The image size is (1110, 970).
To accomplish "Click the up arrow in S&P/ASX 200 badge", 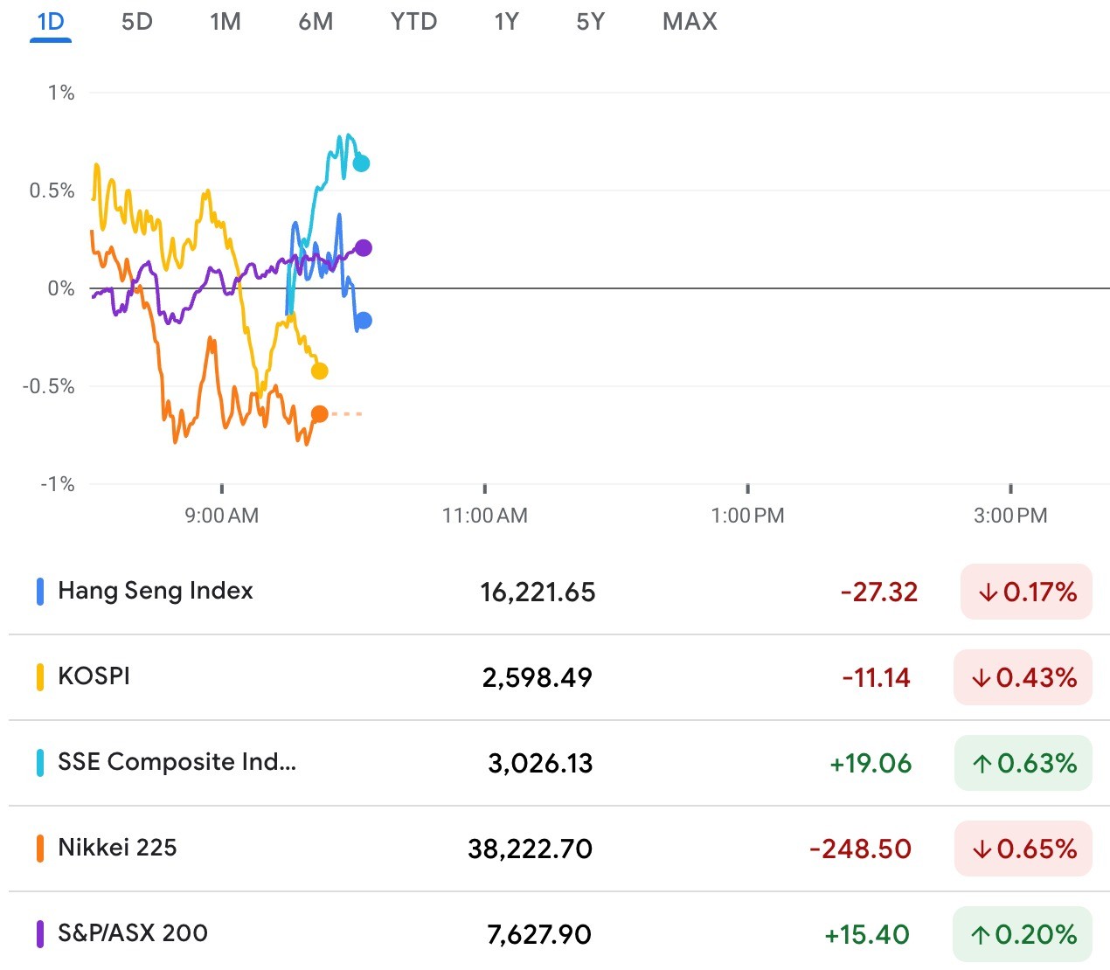I will [x=980, y=935].
